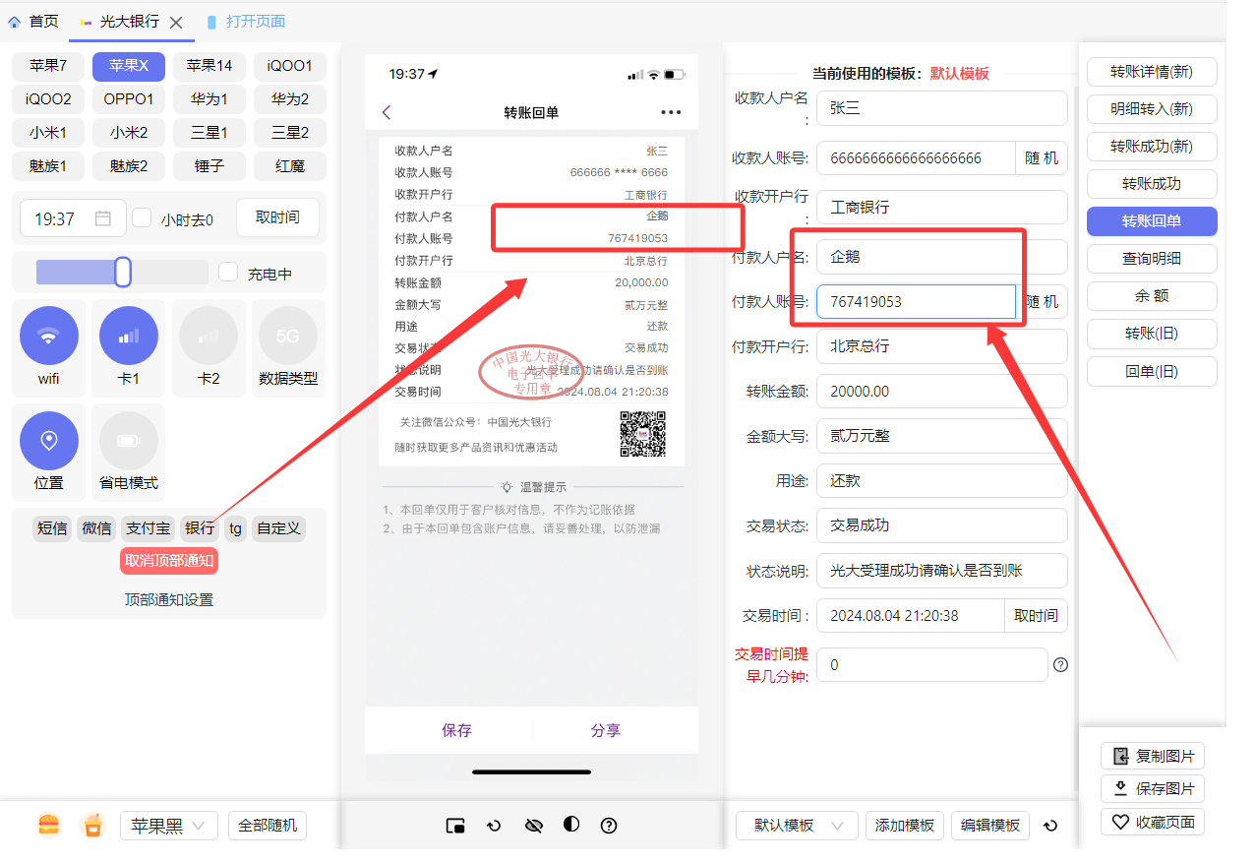Viewport: 1255px width, 863px height.
Task: Click the QR code on the receipt
Action: pyautogui.click(x=642, y=434)
